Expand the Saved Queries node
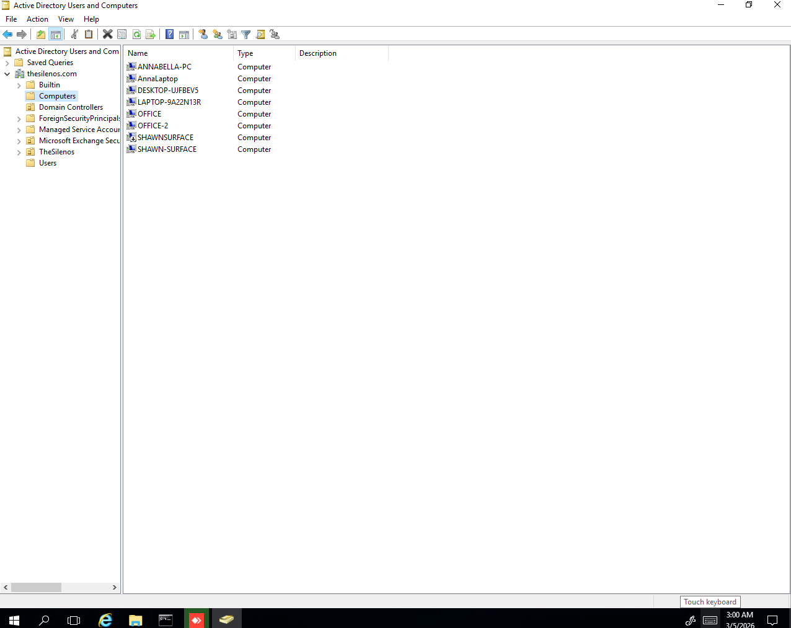Viewport: 791px width, 628px height. tap(7, 63)
